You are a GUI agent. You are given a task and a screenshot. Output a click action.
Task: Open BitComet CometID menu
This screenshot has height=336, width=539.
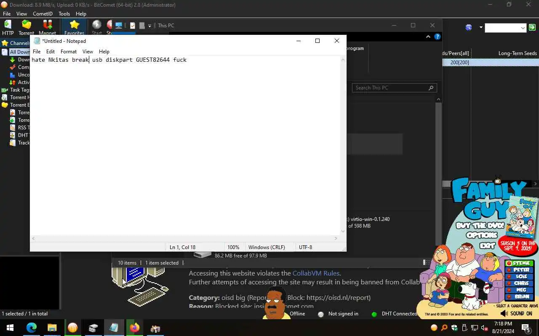(x=43, y=14)
